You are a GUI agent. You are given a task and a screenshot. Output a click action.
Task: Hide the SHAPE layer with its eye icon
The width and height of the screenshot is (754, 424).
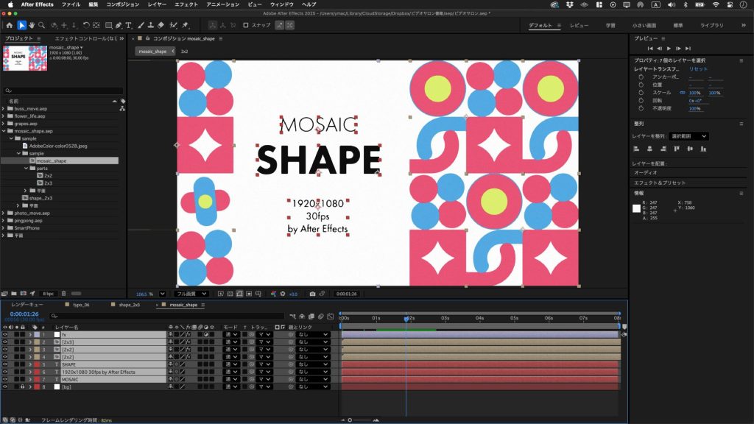(5, 364)
